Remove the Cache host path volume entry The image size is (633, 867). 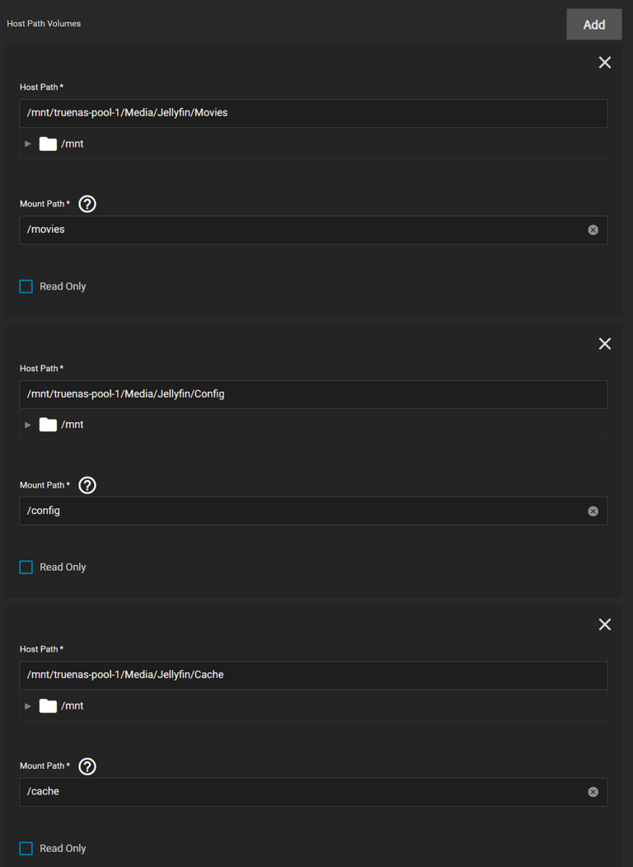click(x=604, y=624)
